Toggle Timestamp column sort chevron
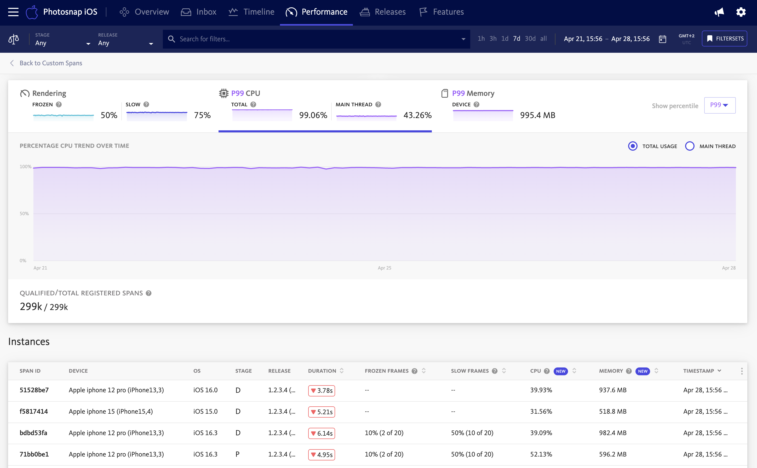Viewport: 757px width, 468px height. click(x=720, y=371)
